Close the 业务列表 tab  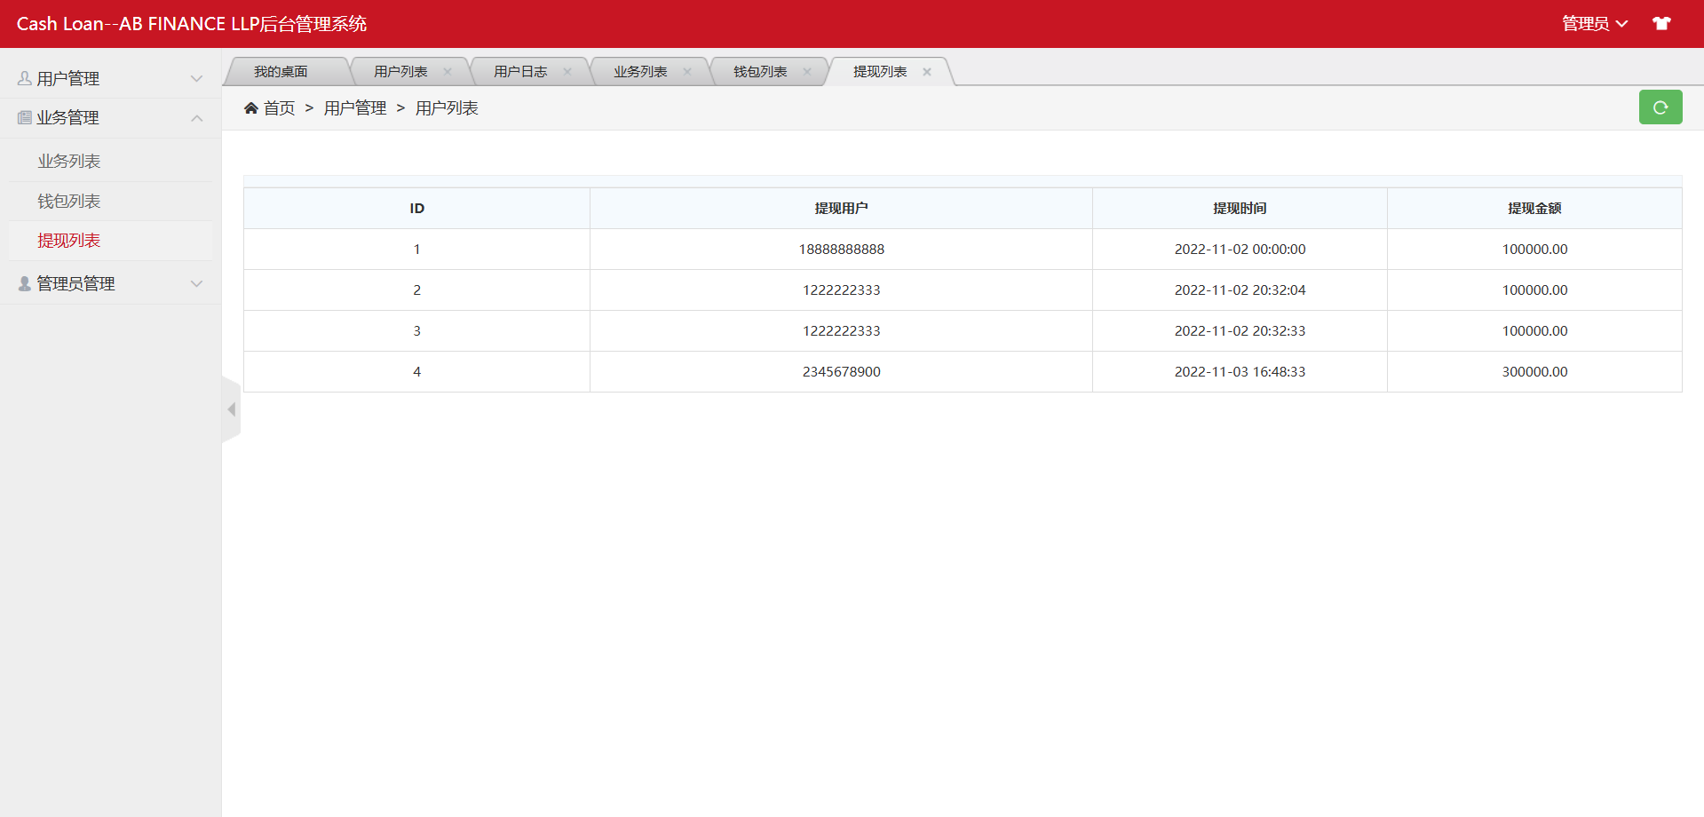click(x=687, y=72)
